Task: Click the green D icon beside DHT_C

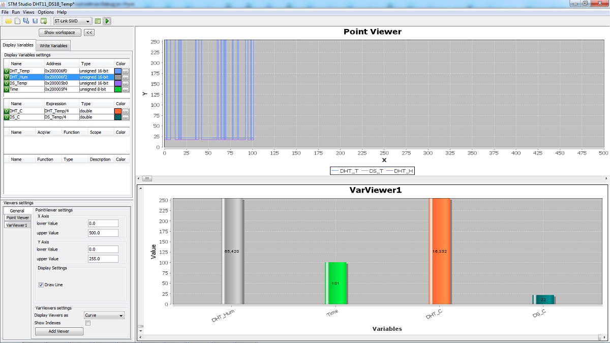Action: click(7, 111)
